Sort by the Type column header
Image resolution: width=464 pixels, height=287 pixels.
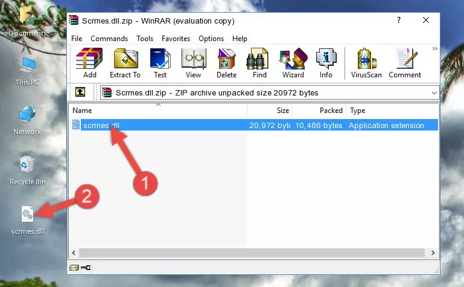pos(392,111)
